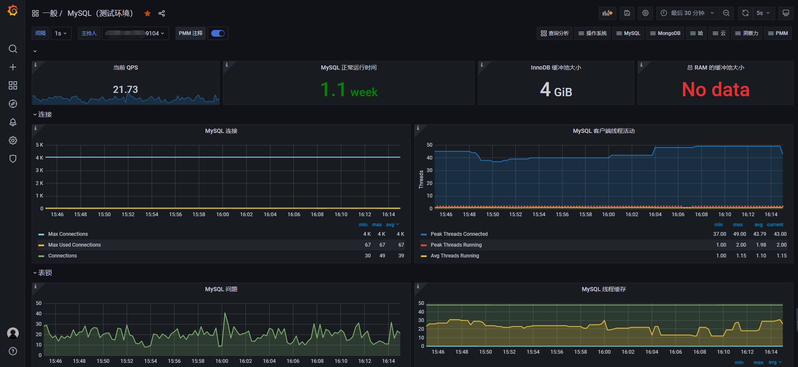Open the MongoDB dashboards menu

[665, 33]
